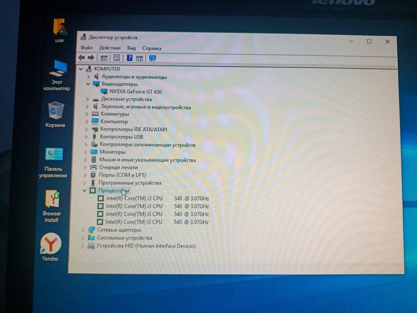The width and height of the screenshot is (417, 313).
Task: Select the Компьютер category label
Action: coord(114,121)
